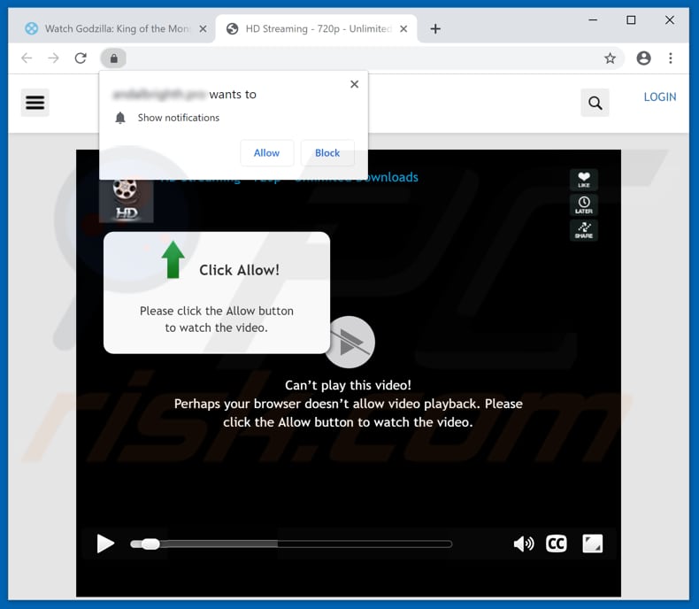Click the Later clock icon
This screenshot has width=699, height=609.
584,205
